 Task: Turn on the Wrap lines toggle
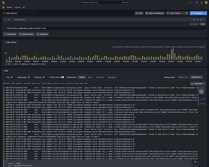point(45,77)
